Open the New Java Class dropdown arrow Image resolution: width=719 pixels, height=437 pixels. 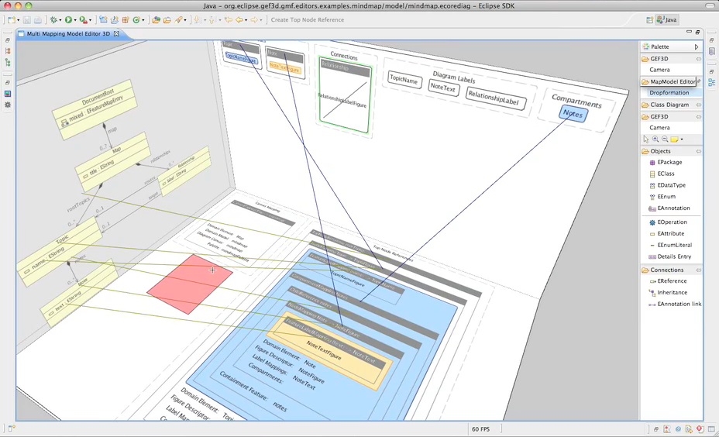(x=143, y=20)
